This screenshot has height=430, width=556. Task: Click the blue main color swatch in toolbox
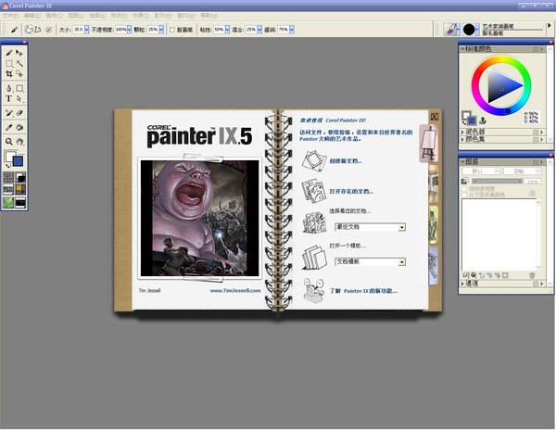(18, 161)
